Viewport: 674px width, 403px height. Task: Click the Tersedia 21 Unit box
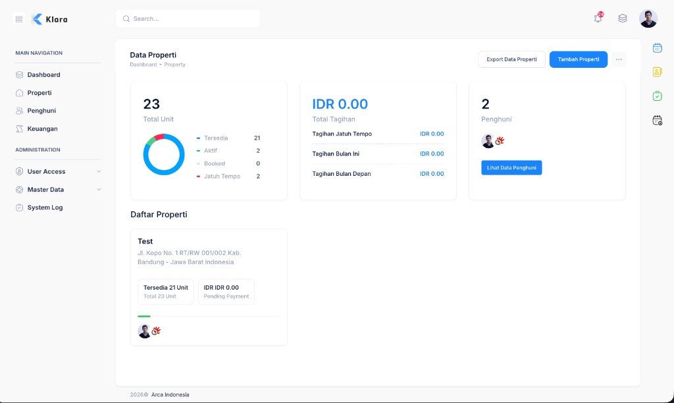(165, 292)
